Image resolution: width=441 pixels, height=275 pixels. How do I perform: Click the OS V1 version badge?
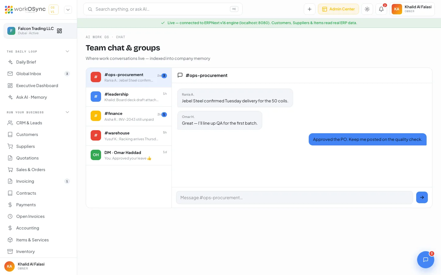point(54,9)
